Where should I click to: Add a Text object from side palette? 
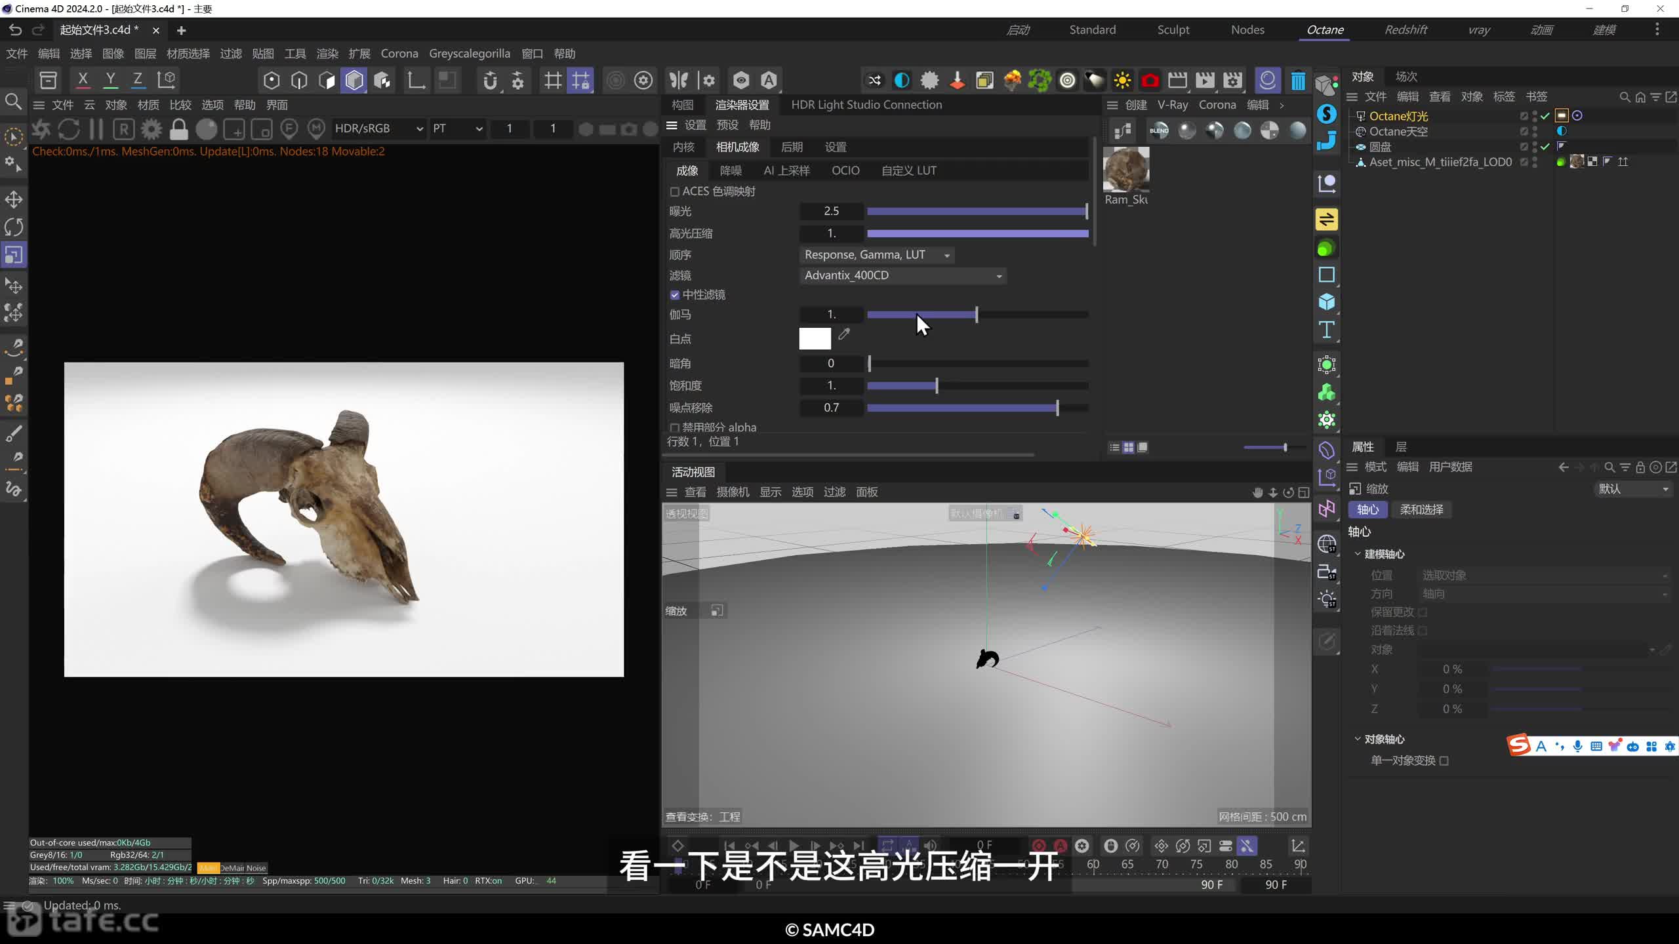click(1326, 330)
